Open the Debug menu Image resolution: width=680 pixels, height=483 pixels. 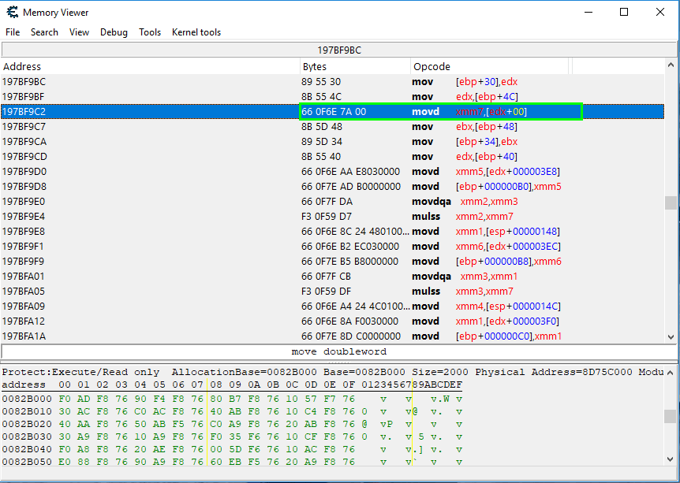click(x=114, y=32)
